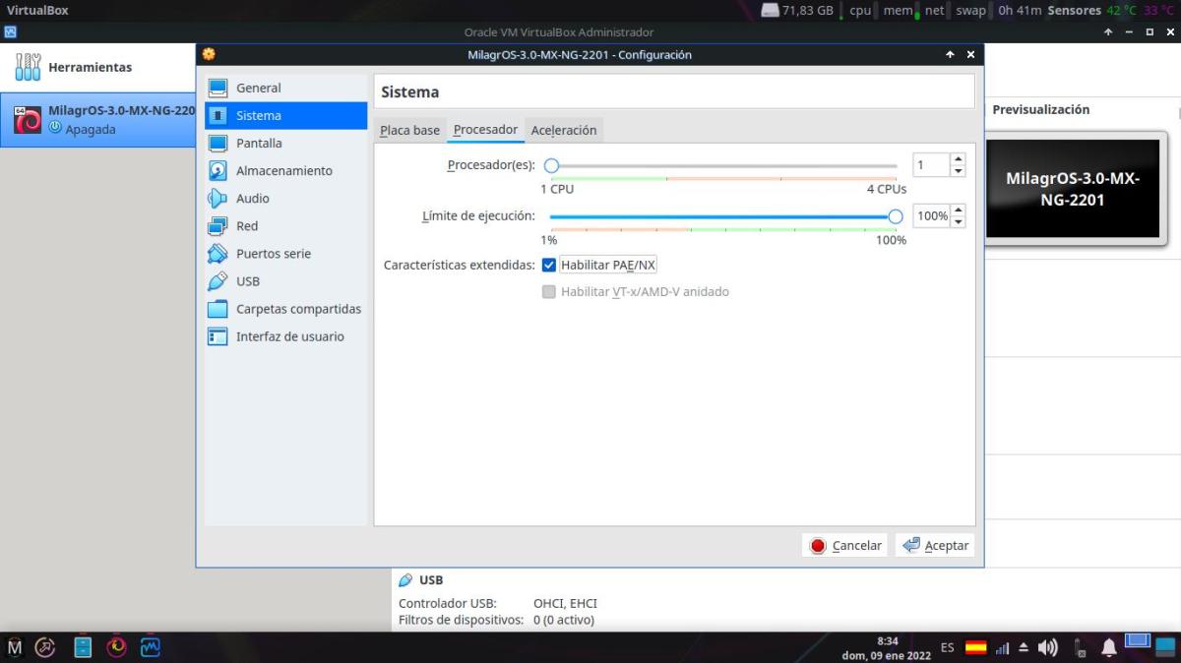
Task: Uncheck the Habilitar PAE/NX checkbox
Action: coord(549,266)
